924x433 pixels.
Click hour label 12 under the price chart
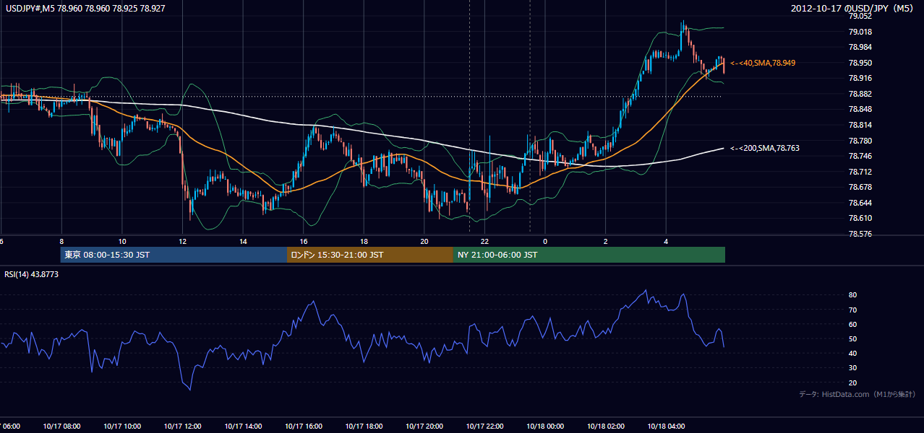[x=183, y=241]
